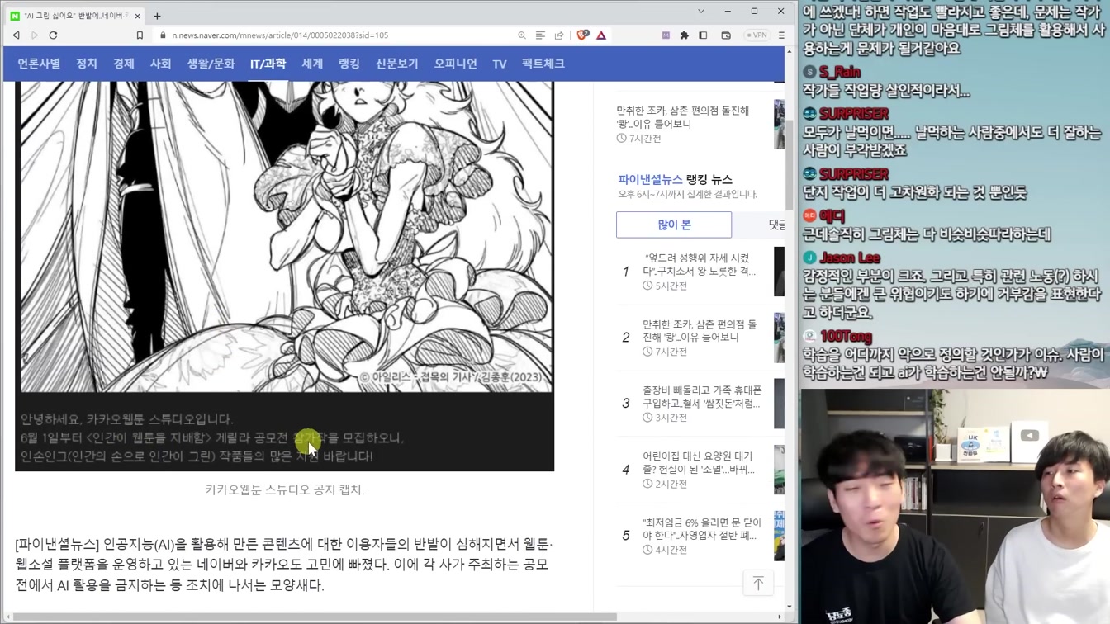Screen dimensions: 1110x624
Task: Click the 100Tong username in chat overlay
Action: (846, 337)
